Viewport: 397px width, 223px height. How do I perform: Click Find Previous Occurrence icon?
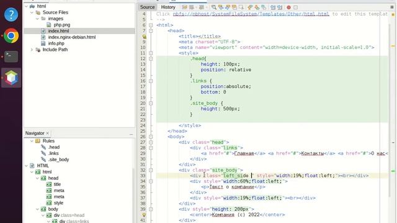(x=221, y=7)
